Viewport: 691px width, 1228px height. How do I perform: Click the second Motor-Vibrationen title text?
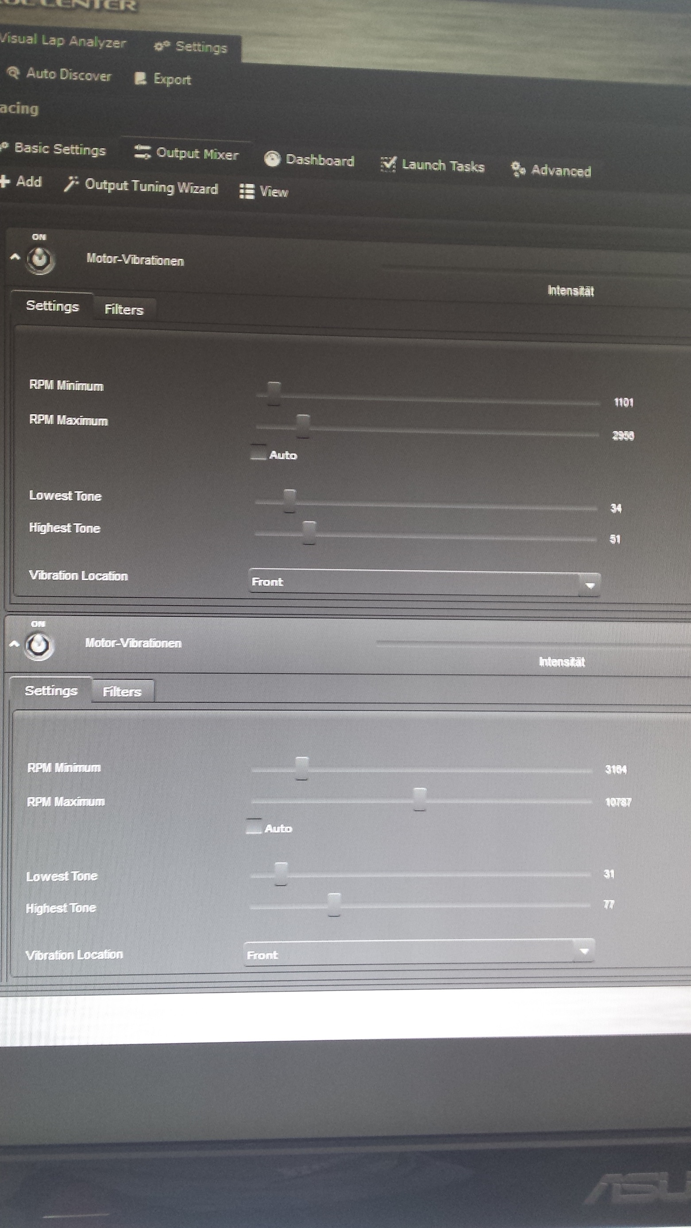point(133,643)
